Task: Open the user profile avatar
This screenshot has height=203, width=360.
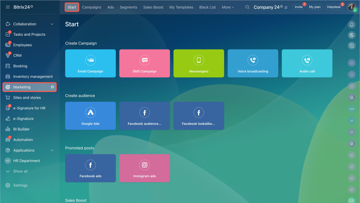Action: pos(352,7)
